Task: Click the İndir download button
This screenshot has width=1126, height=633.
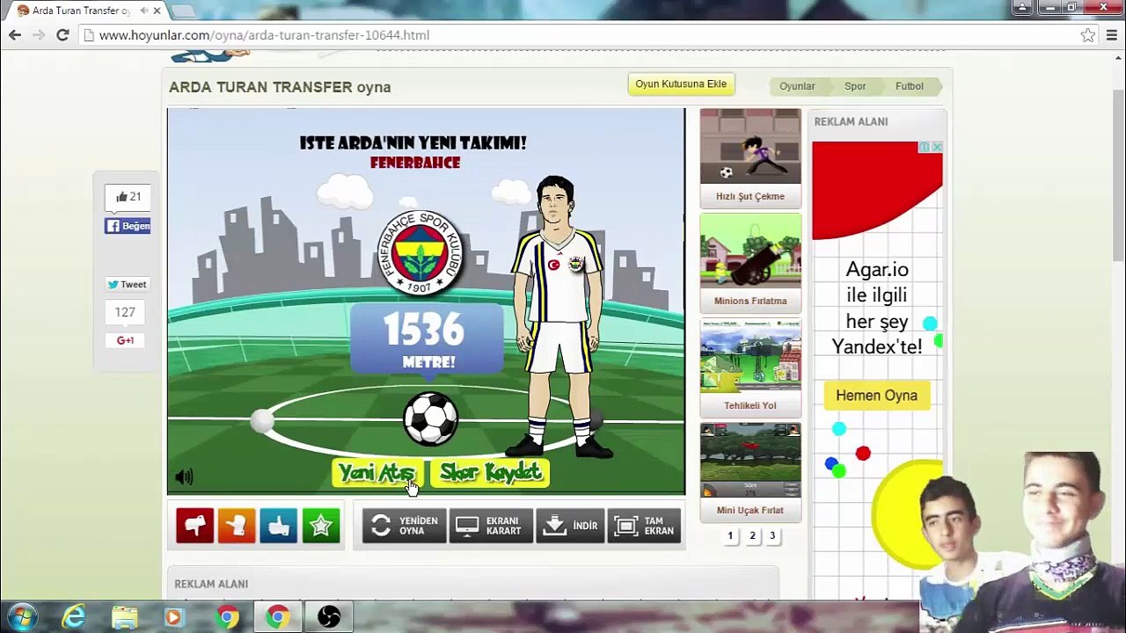Action: tap(570, 526)
